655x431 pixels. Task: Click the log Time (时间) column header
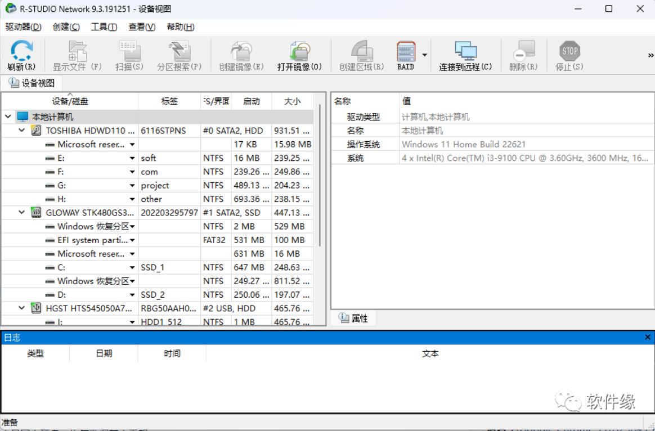tap(172, 354)
